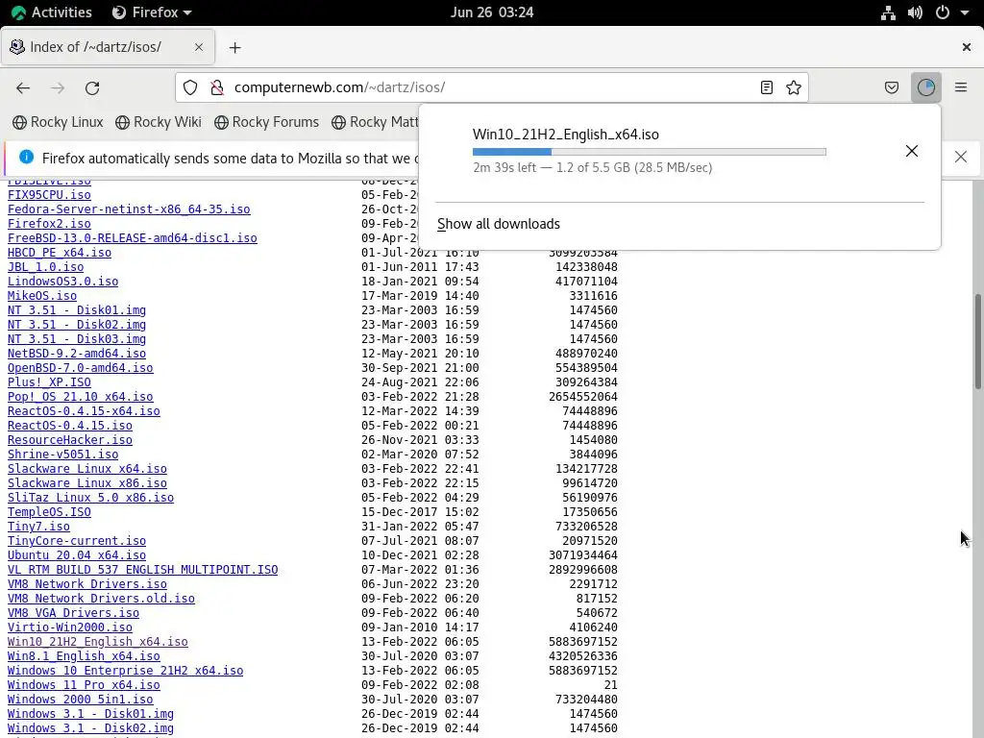Open FreeBSD-13.0-RELEASE-amd64-disc1.iso link

pos(133,238)
